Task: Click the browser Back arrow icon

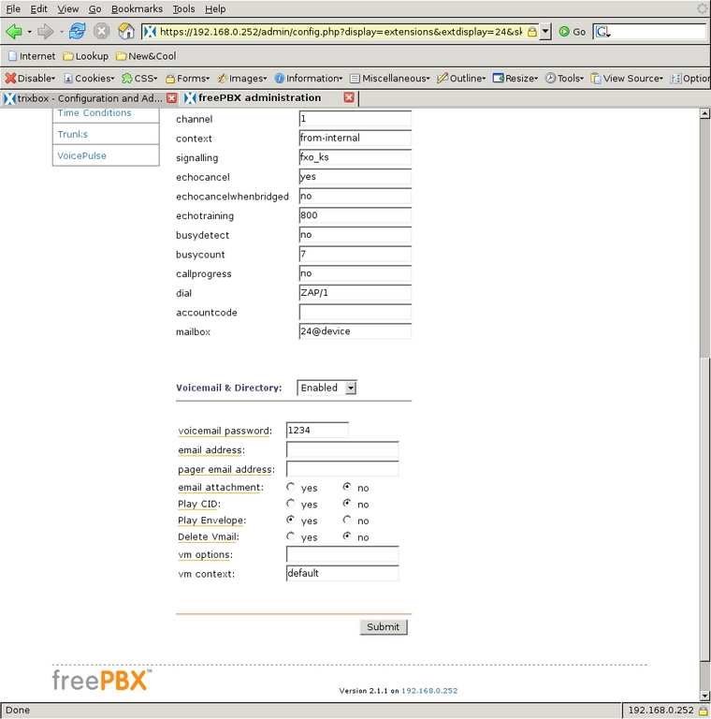Action: pyautogui.click(x=13, y=31)
